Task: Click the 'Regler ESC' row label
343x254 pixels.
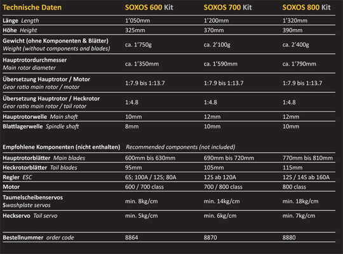Action: (x=17, y=177)
